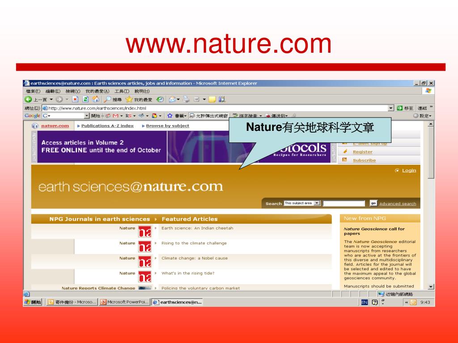This screenshot has height=343, width=458.
Task: Go to the Home page icon
Action: tap(96, 100)
